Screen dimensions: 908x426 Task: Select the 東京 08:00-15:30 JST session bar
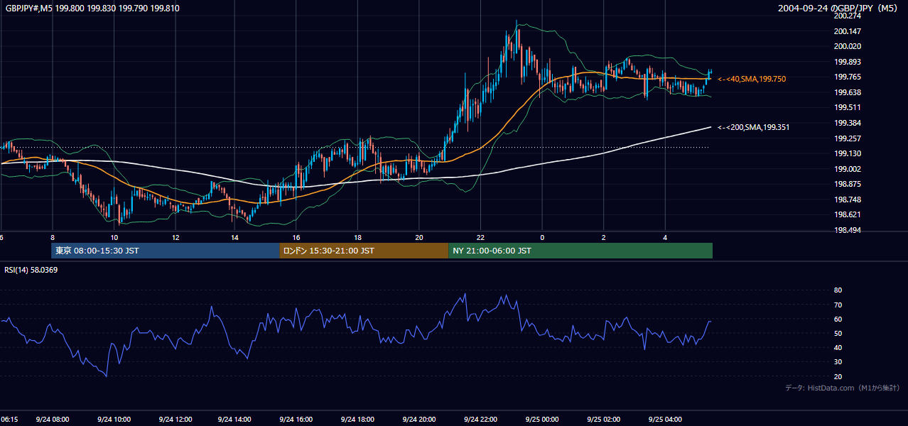click(166, 251)
